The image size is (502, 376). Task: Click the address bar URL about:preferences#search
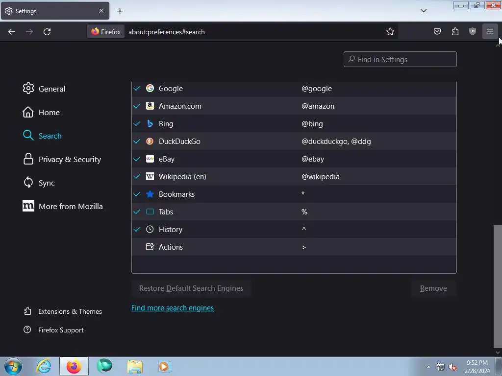pyautogui.click(x=167, y=32)
